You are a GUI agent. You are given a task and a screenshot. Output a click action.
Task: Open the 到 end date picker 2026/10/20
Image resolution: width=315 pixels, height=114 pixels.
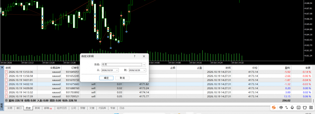137,70
